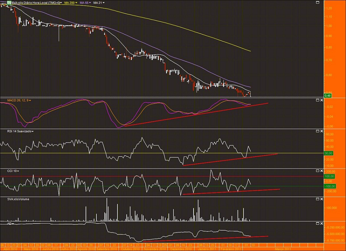Open the CCI 10 indicator dropdown
Viewport: 346px width, 251px height.
[x=18, y=171]
